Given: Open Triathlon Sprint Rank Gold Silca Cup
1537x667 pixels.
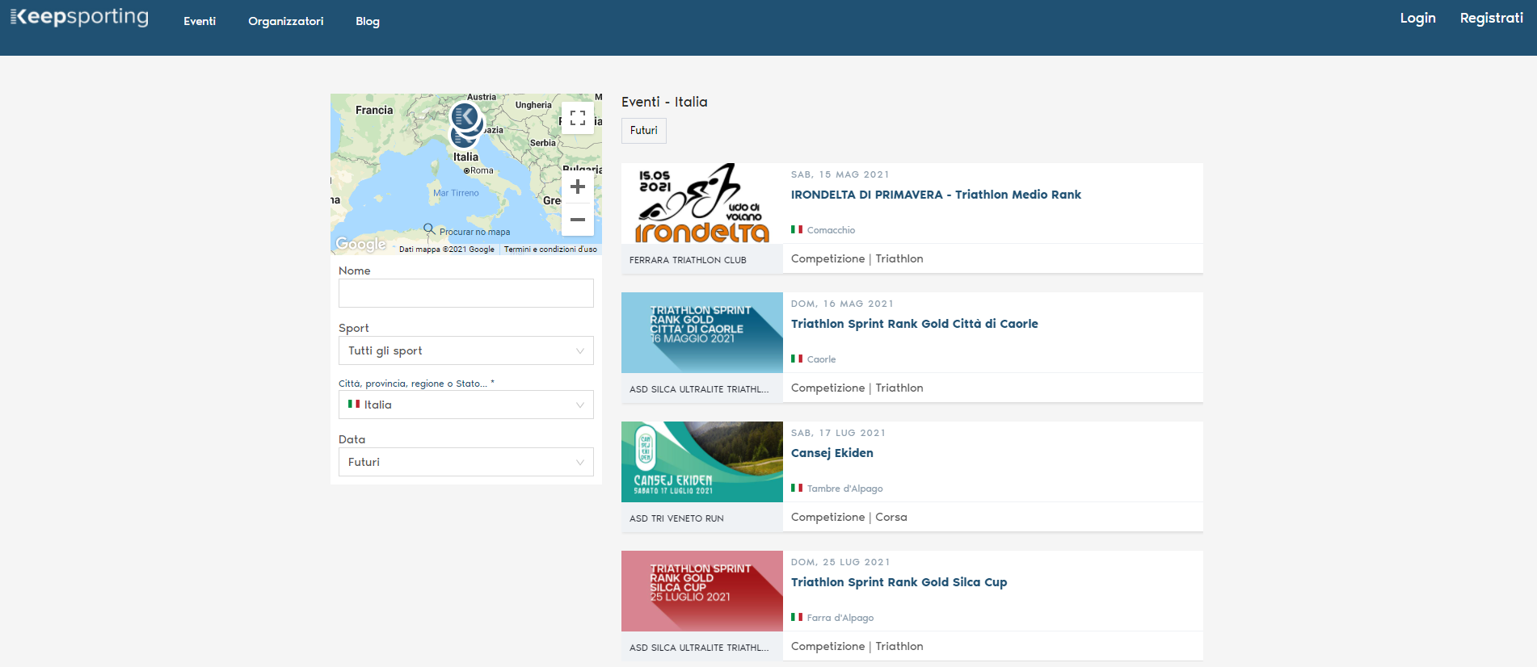Looking at the screenshot, I should click(x=899, y=582).
